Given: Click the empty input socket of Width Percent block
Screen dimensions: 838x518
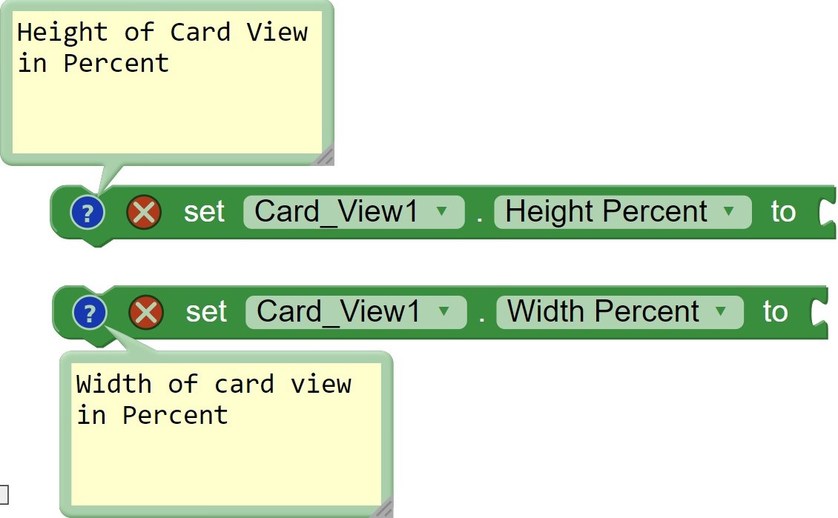Looking at the screenshot, I should (819, 313).
